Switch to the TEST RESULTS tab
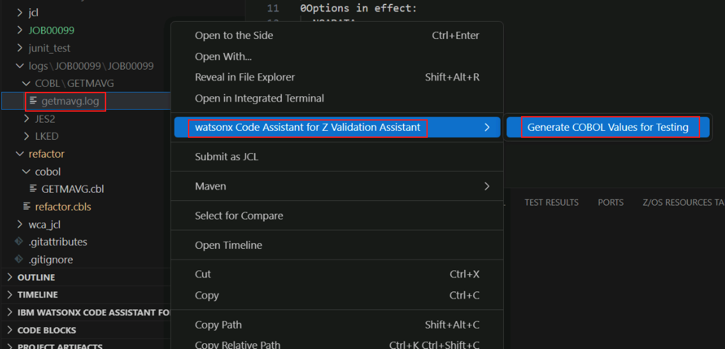This screenshot has width=725, height=349. (551, 202)
